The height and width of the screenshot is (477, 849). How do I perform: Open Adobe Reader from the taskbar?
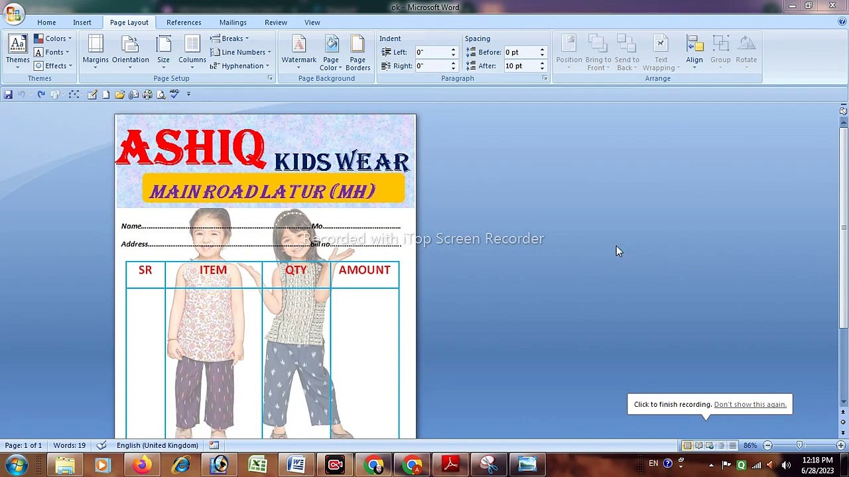point(450,464)
